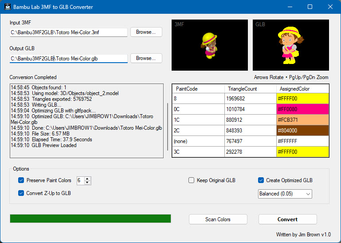
Task: Toggle Preserve Paint Colors checkbox
Action: pos(21,180)
